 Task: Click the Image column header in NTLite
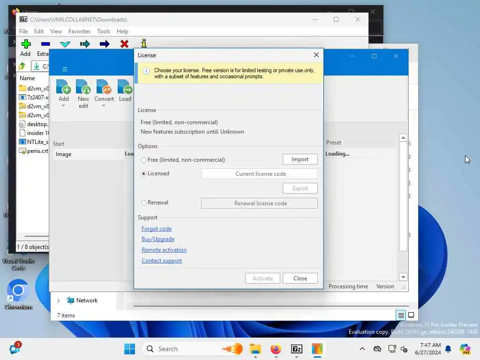63,154
